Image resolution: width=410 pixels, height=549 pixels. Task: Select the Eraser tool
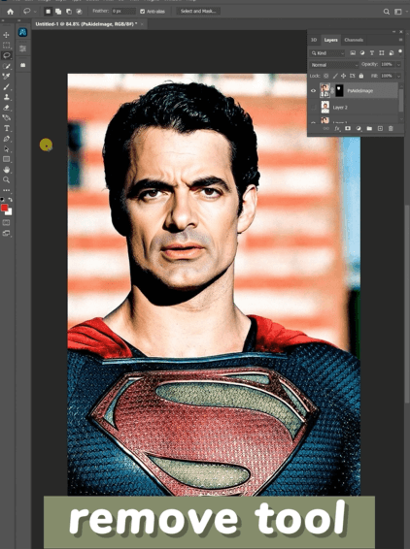tap(6, 108)
